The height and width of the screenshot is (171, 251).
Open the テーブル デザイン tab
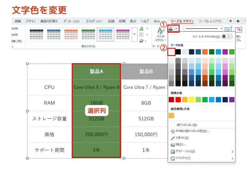tap(182, 21)
